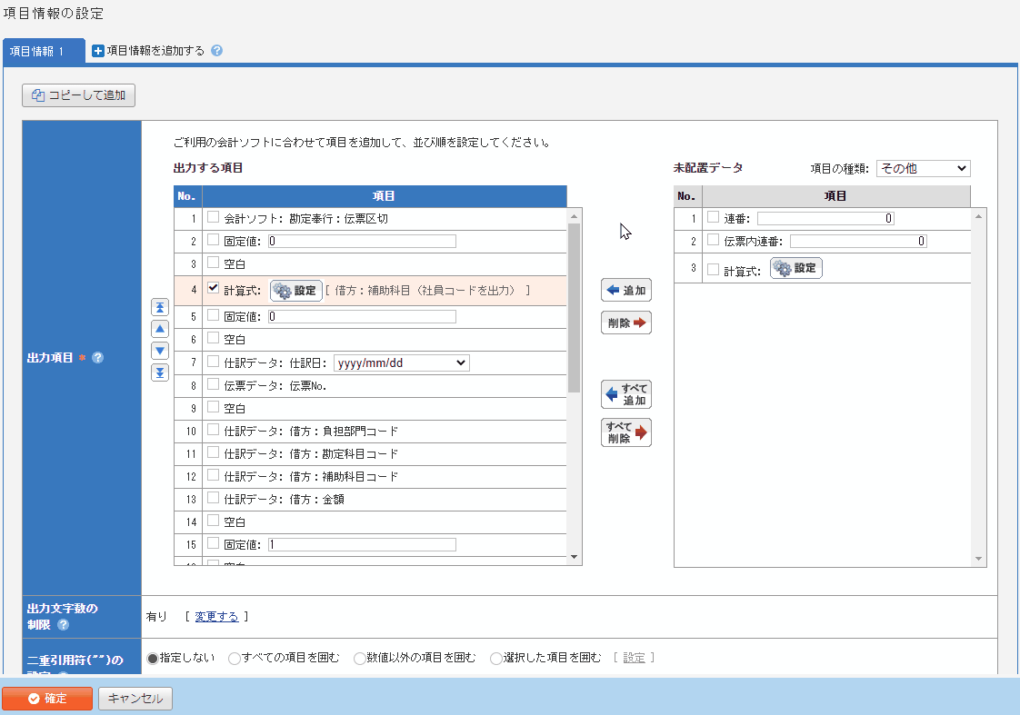Click the move-to-bottom arrow icon

point(160,372)
